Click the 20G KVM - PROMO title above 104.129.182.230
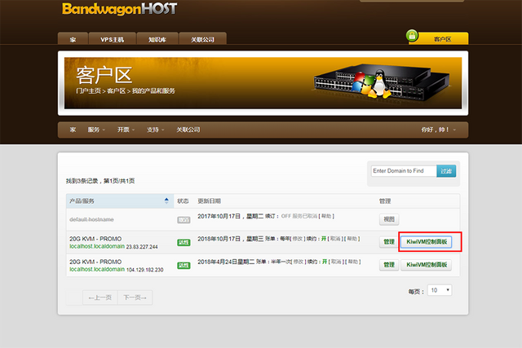Screen dimensions: 522x348 pos(95,262)
